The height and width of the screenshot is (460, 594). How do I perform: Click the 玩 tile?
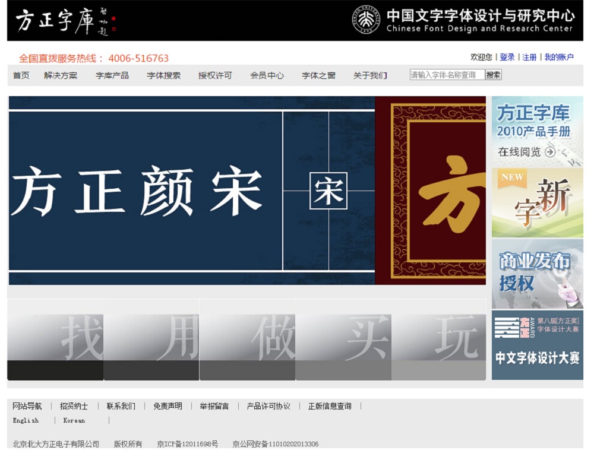coord(438,340)
